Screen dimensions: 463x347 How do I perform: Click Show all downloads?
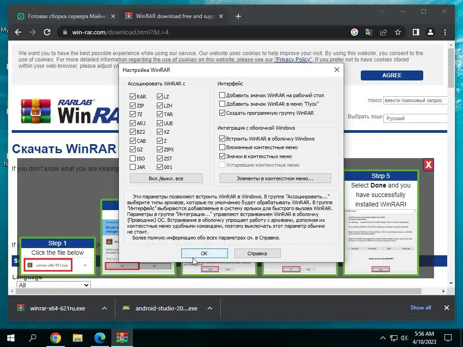420,307
